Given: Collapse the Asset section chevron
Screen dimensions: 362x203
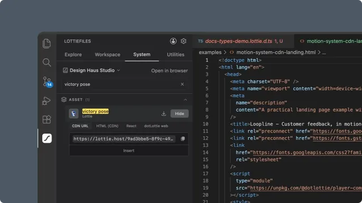Looking at the screenshot, I should [x=186, y=100].
